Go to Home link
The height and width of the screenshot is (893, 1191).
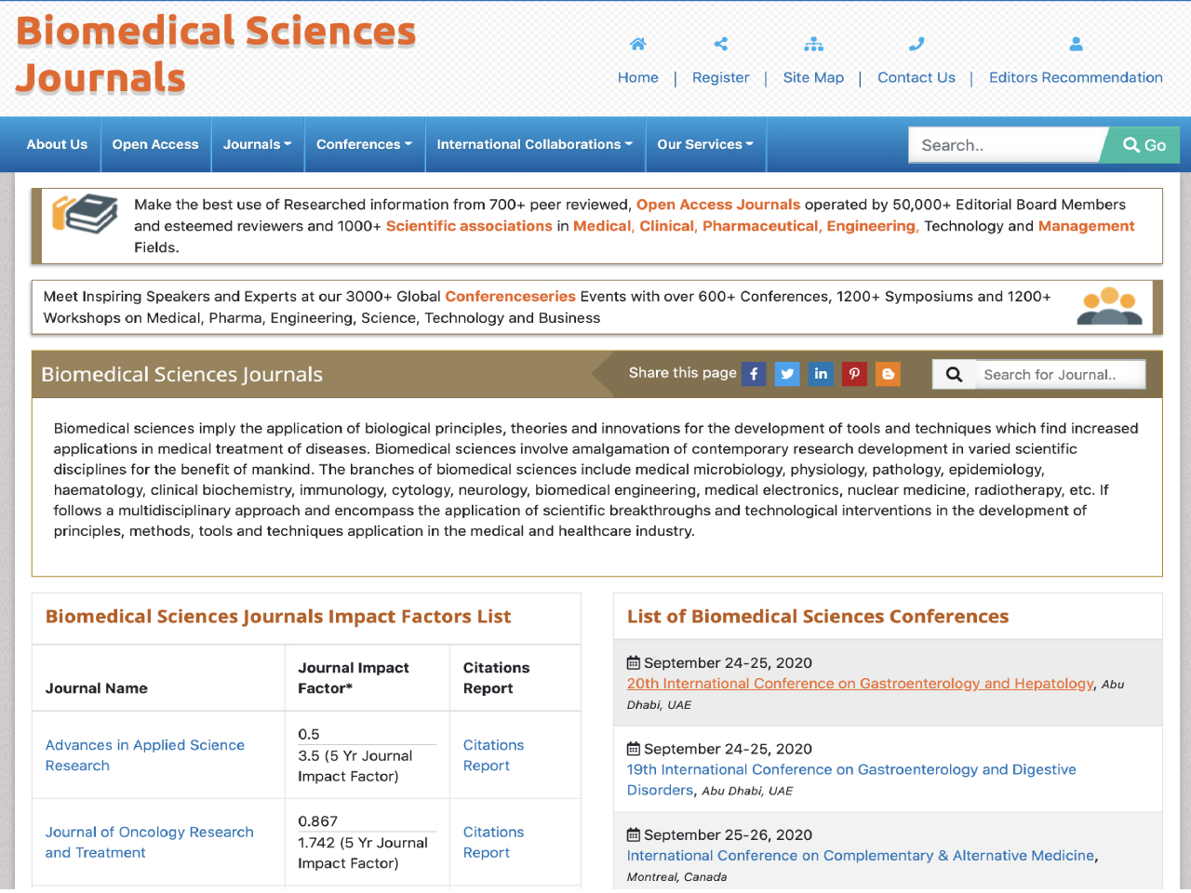pos(638,78)
